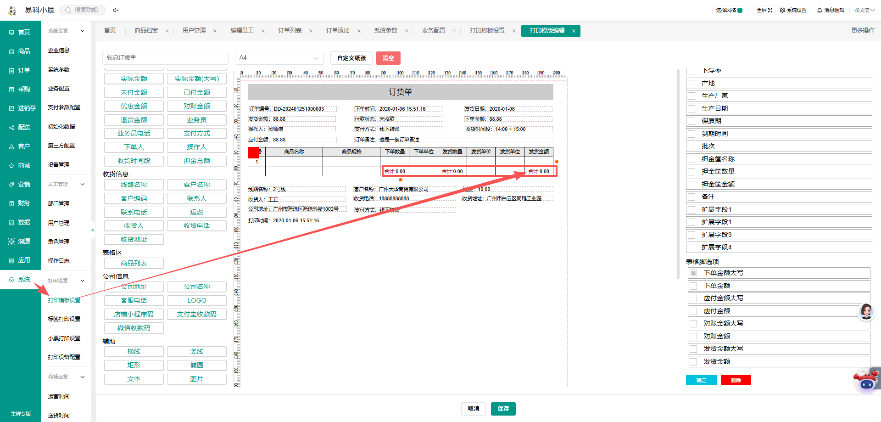
Task: Open the 应用 apps sidebar icon
Action: coord(11,260)
